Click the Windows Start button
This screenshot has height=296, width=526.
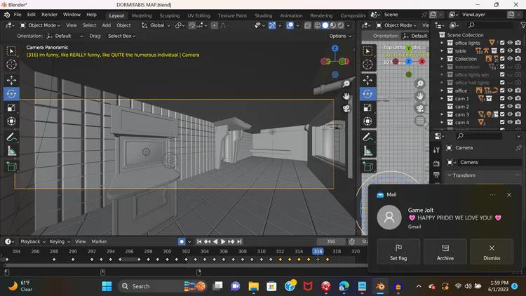pos(107,286)
